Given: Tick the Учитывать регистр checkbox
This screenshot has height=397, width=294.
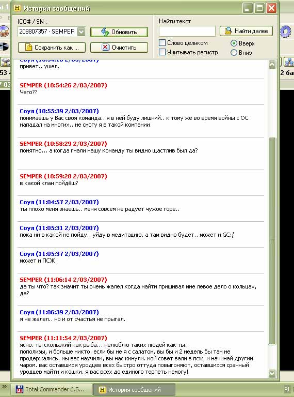Looking at the screenshot, I should [162, 52].
